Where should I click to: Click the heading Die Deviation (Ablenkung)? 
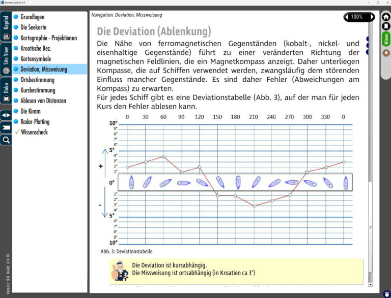154,31
